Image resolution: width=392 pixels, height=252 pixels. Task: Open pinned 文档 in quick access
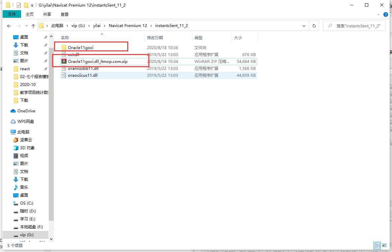[24, 53]
